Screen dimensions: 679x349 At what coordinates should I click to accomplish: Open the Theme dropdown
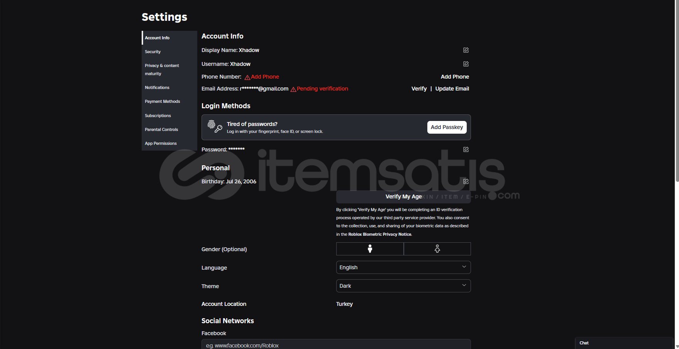(x=403, y=286)
